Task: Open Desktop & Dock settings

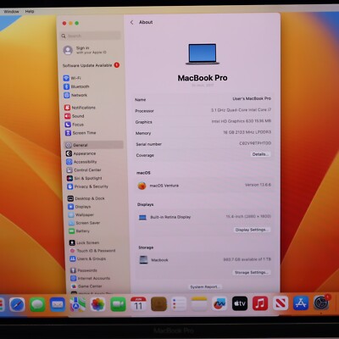Action: pyautogui.click(x=86, y=198)
